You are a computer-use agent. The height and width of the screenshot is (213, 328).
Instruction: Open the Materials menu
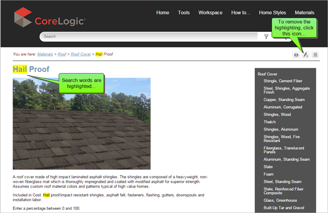pyautogui.click(x=304, y=13)
